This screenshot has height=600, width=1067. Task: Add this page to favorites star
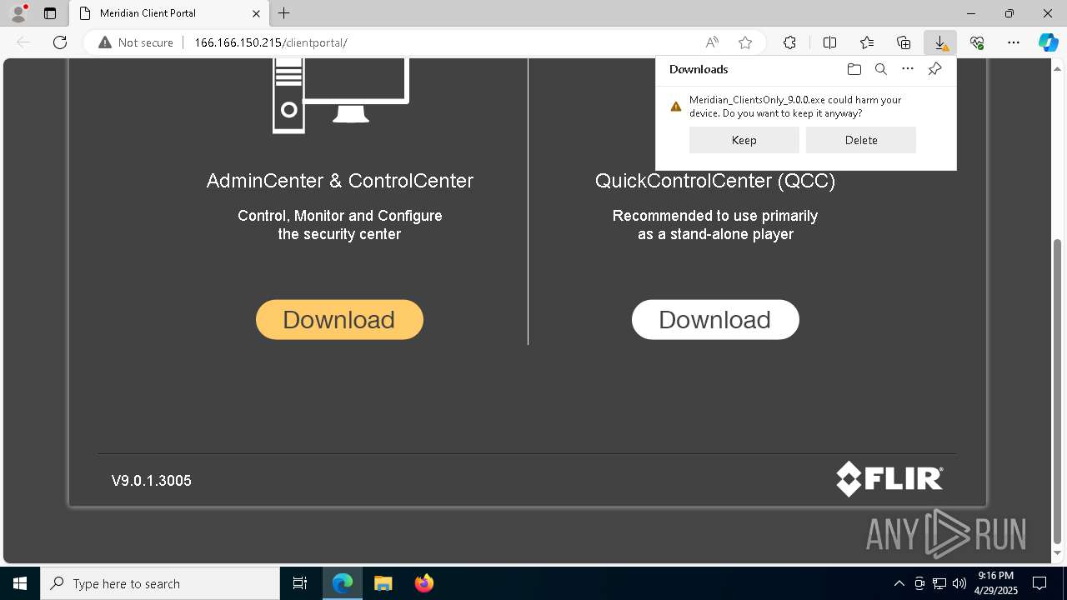click(745, 42)
